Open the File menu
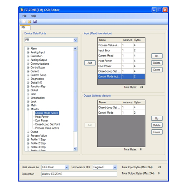 (24, 16)
